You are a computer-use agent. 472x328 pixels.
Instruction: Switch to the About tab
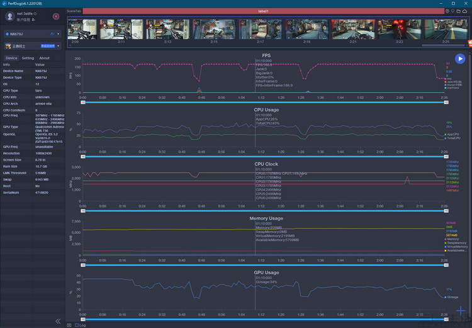pyautogui.click(x=44, y=58)
